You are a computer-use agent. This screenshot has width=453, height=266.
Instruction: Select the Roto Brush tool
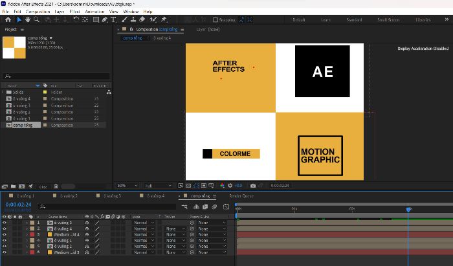(153, 19)
